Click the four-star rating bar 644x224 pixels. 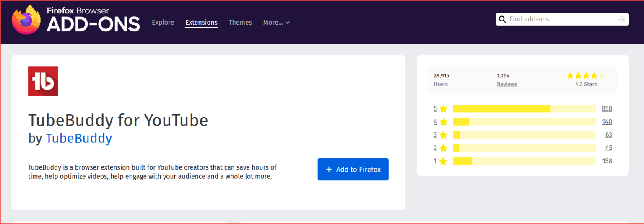[x=525, y=122]
